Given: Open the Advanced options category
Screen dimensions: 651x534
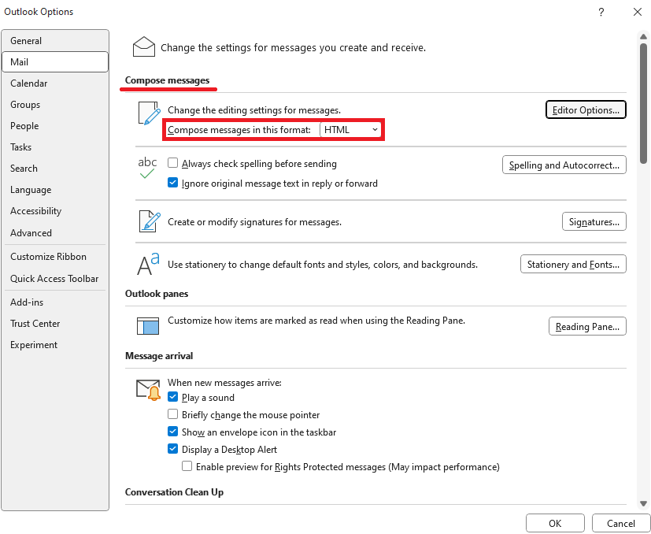Looking at the screenshot, I should [55, 232].
